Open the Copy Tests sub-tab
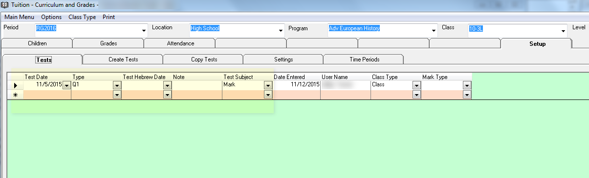 (204, 59)
